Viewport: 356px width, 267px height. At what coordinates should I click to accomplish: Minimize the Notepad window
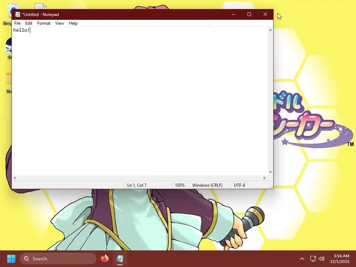pyautogui.click(x=233, y=14)
